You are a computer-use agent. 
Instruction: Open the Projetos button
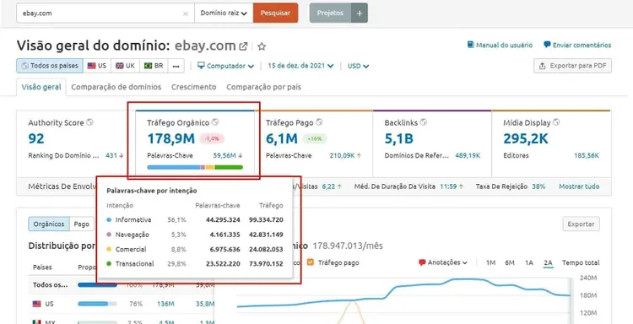point(330,13)
